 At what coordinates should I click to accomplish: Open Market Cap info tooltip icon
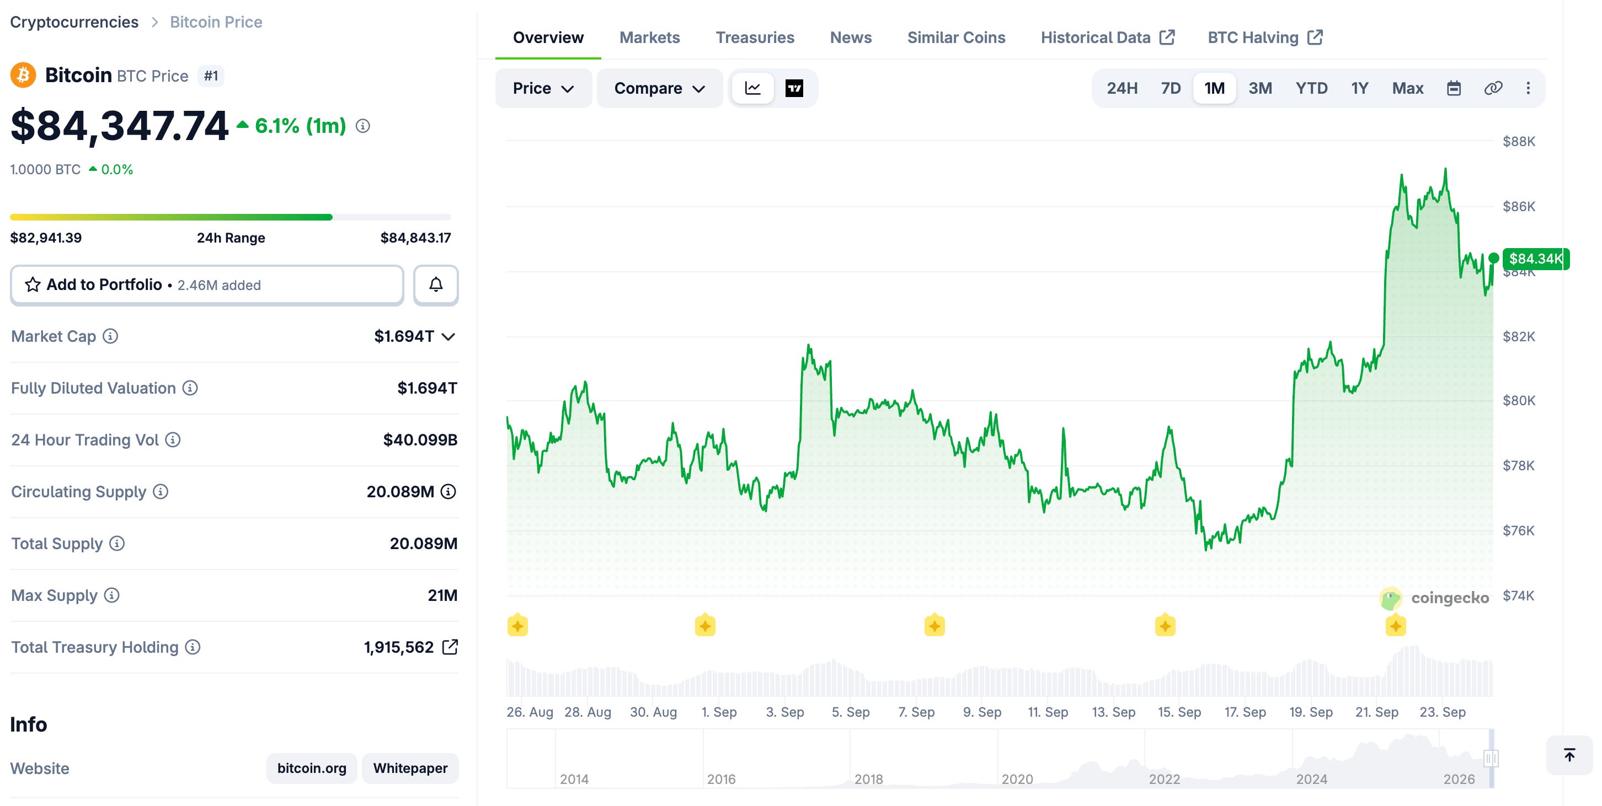(x=110, y=336)
